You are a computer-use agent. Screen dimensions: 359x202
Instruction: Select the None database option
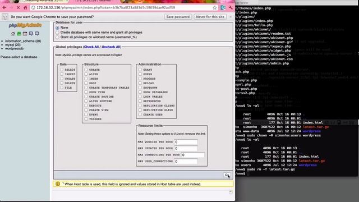tap(57, 27)
